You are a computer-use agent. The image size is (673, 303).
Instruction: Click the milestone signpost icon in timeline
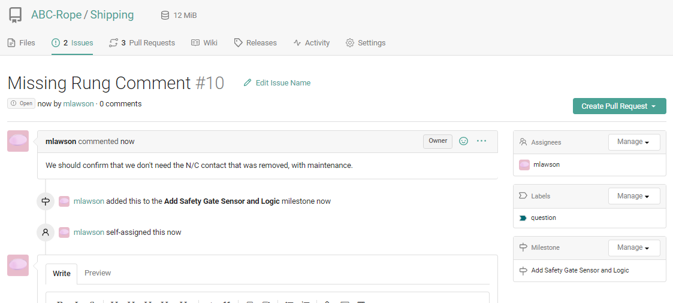pyautogui.click(x=46, y=201)
